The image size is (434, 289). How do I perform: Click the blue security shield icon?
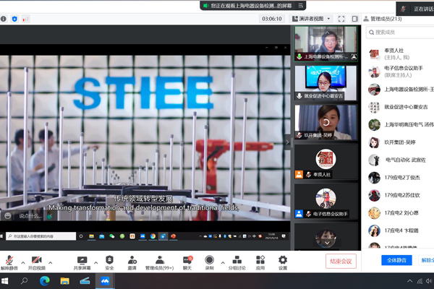point(14,19)
